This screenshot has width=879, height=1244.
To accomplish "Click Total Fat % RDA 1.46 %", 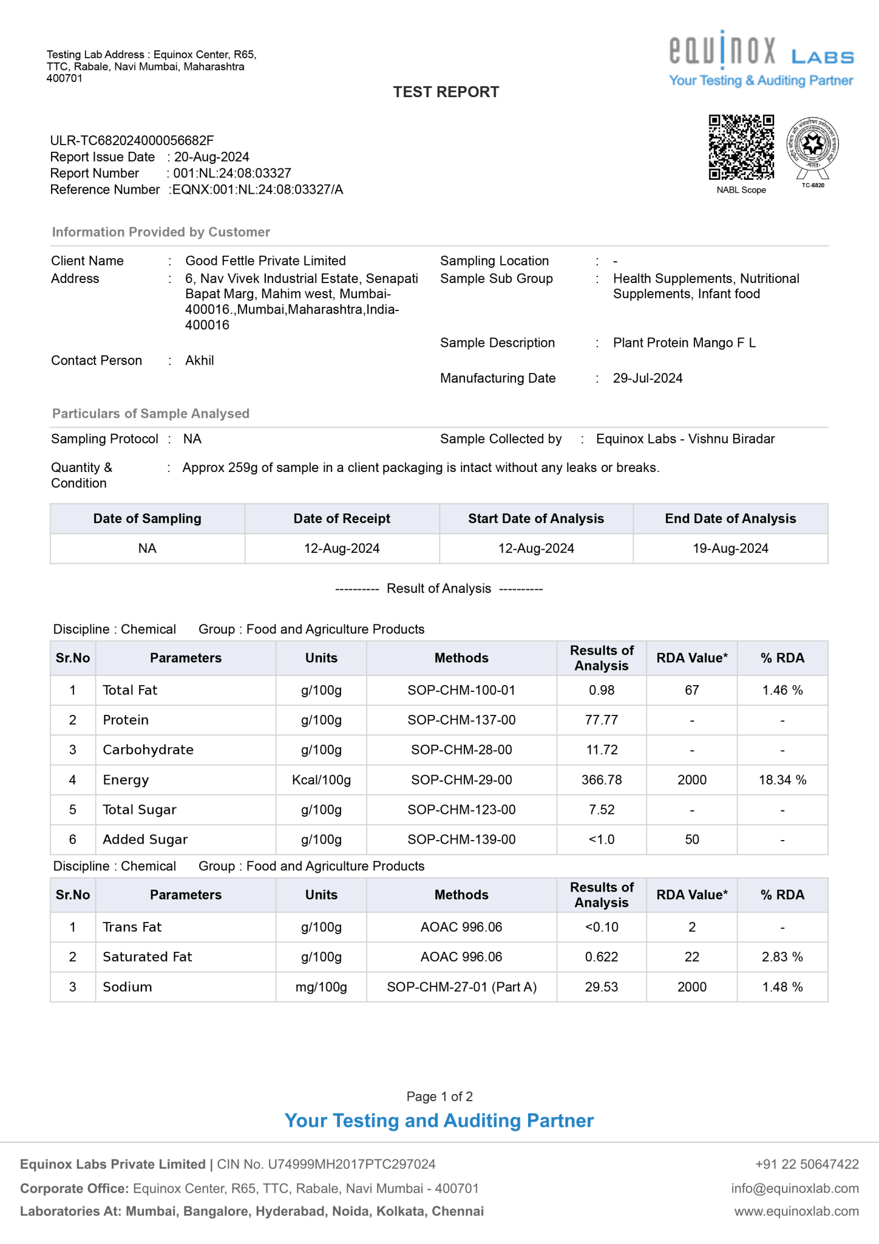I will (x=782, y=690).
